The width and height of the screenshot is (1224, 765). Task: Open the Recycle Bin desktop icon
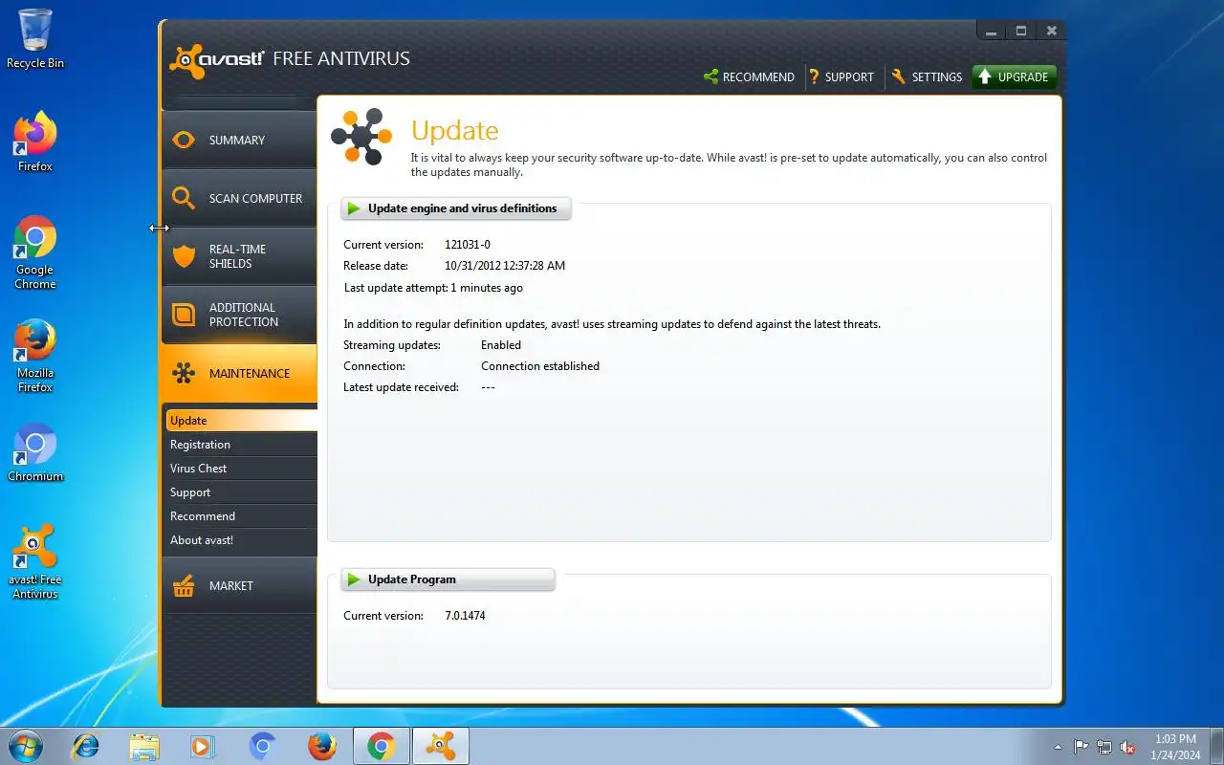pos(35,38)
